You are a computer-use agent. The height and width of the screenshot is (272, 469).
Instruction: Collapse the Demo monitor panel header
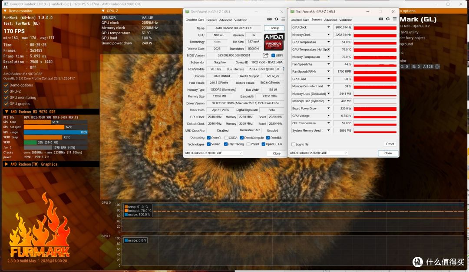(51, 11)
